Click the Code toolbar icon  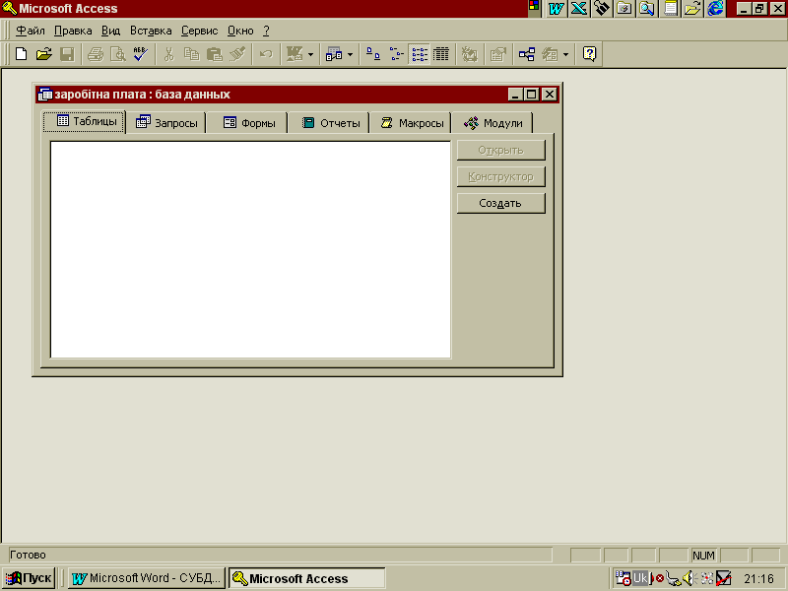click(x=470, y=54)
